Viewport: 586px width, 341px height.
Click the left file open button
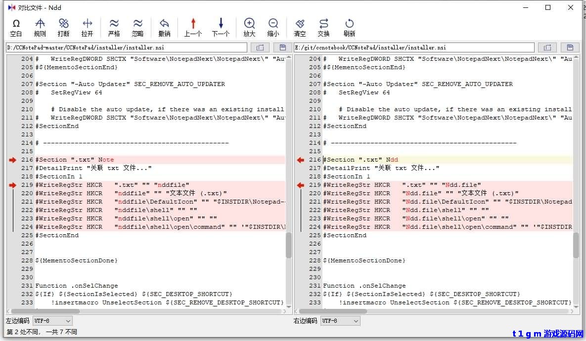click(260, 47)
